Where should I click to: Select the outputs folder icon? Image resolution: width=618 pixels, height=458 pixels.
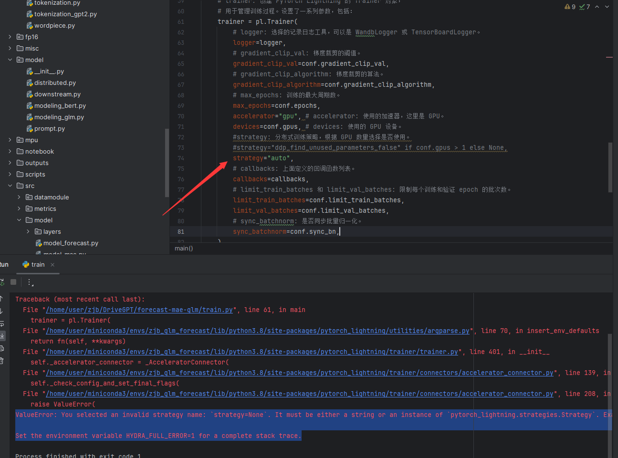click(20, 163)
